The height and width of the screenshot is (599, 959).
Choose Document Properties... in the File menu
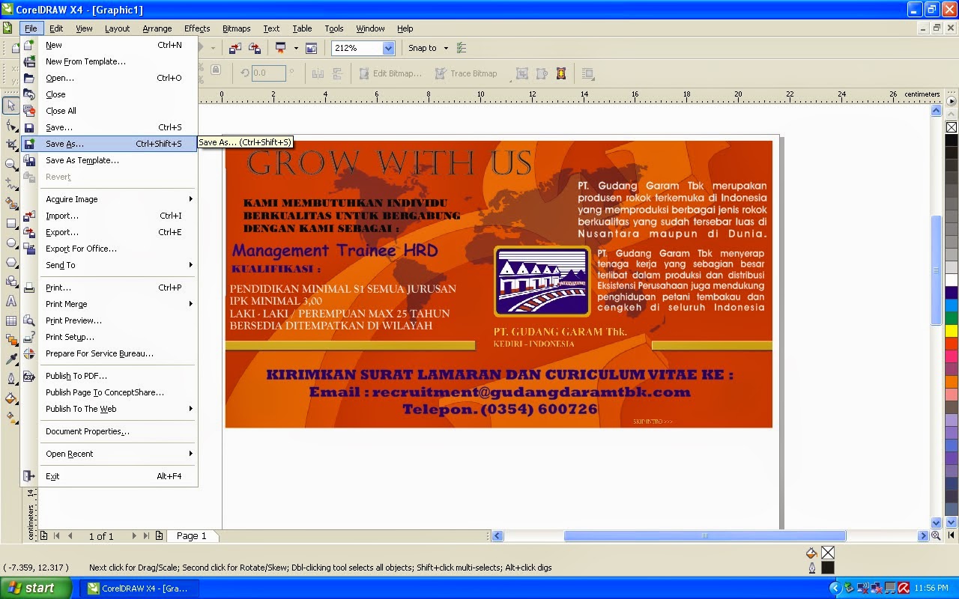pos(109,431)
